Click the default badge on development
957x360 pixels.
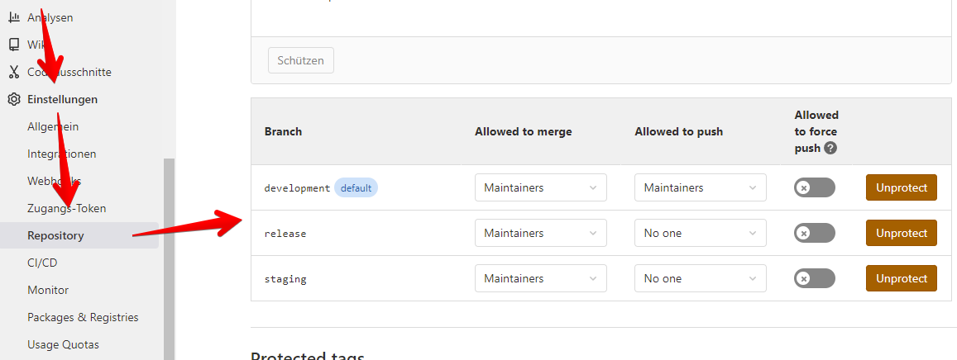click(356, 188)
